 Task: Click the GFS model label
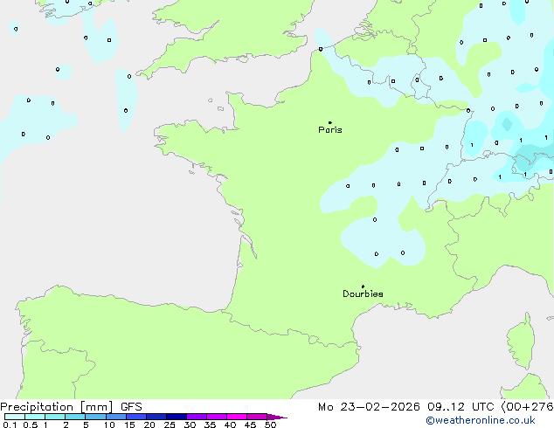[131, 407]
